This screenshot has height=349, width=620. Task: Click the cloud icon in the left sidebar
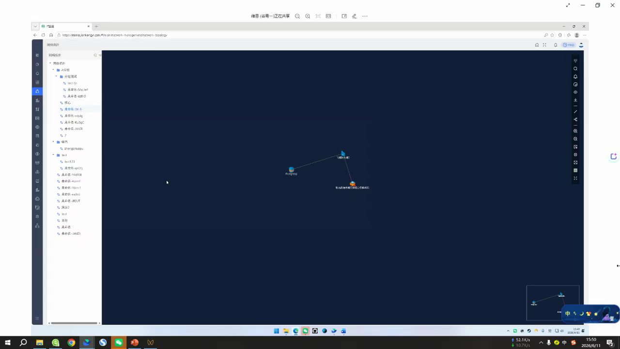tap(37, 199)
